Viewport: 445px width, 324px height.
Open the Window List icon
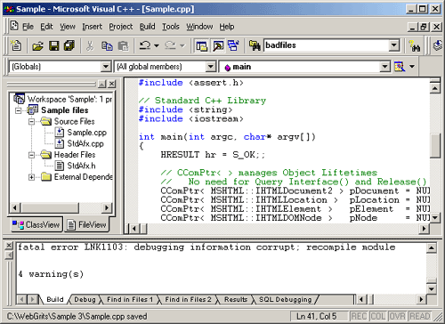234,45
